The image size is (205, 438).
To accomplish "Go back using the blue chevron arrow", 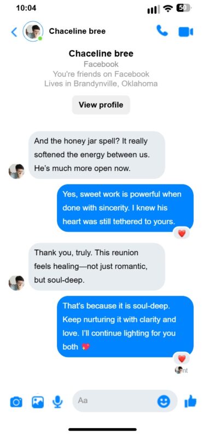I will click(x=14, y=32).
